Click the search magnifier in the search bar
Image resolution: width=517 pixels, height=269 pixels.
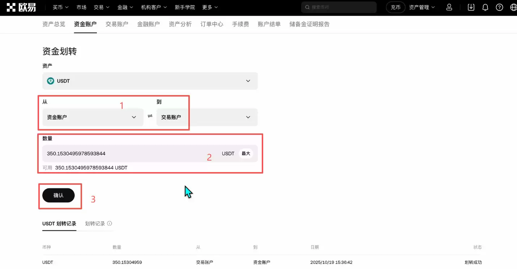(x=307, y=7)
